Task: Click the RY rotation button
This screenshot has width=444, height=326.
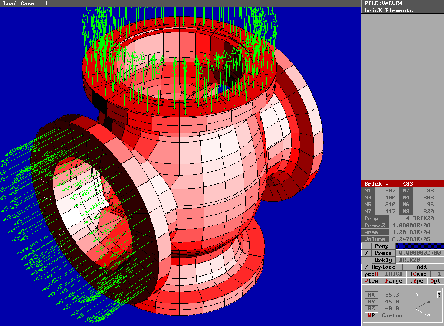Action: (371, 302)
